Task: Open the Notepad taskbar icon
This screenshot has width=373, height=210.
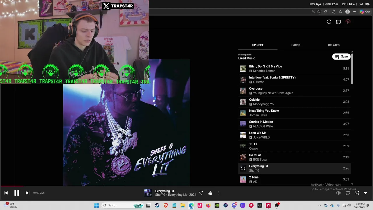Action: pyautogui.click(x=174, y=205)
